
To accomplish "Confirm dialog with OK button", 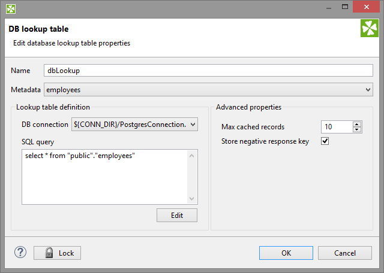I will pos(286,253).
